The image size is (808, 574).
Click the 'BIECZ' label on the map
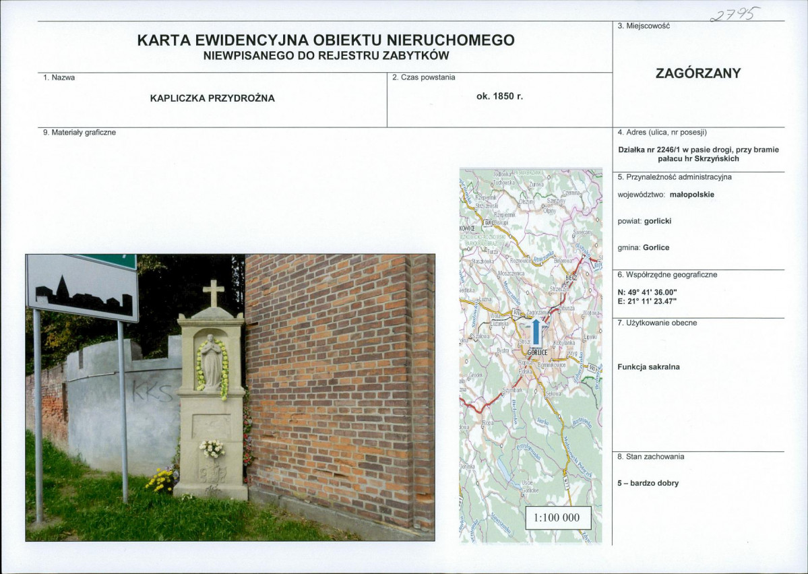(571, 278)
